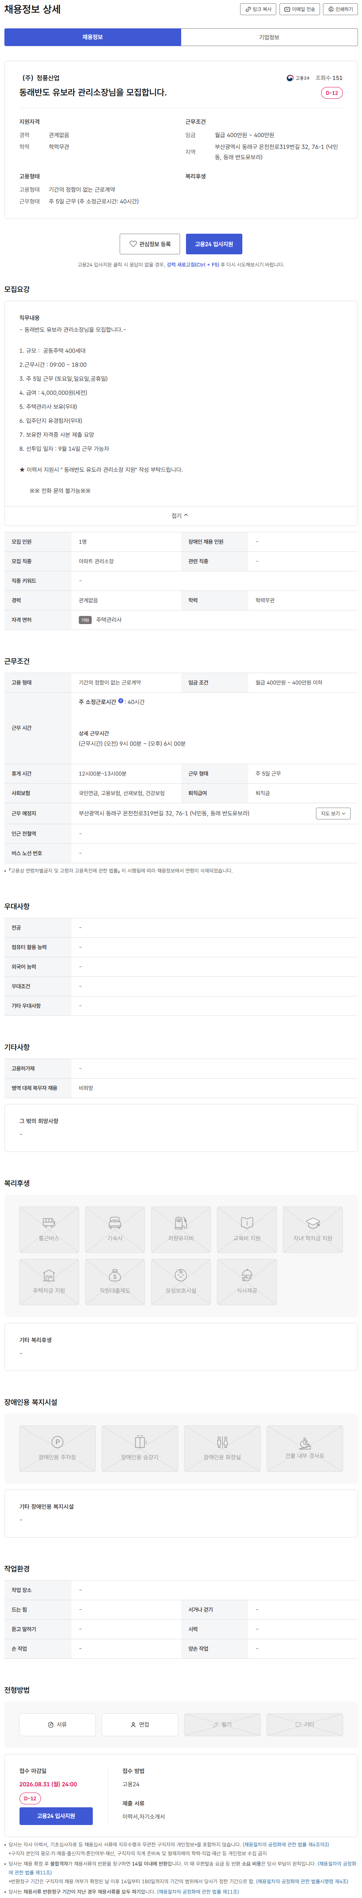Copy the posting link with 링크 복사
Image resolution: width=362 pixels, height=1898 pixels.
click(258, 10)
